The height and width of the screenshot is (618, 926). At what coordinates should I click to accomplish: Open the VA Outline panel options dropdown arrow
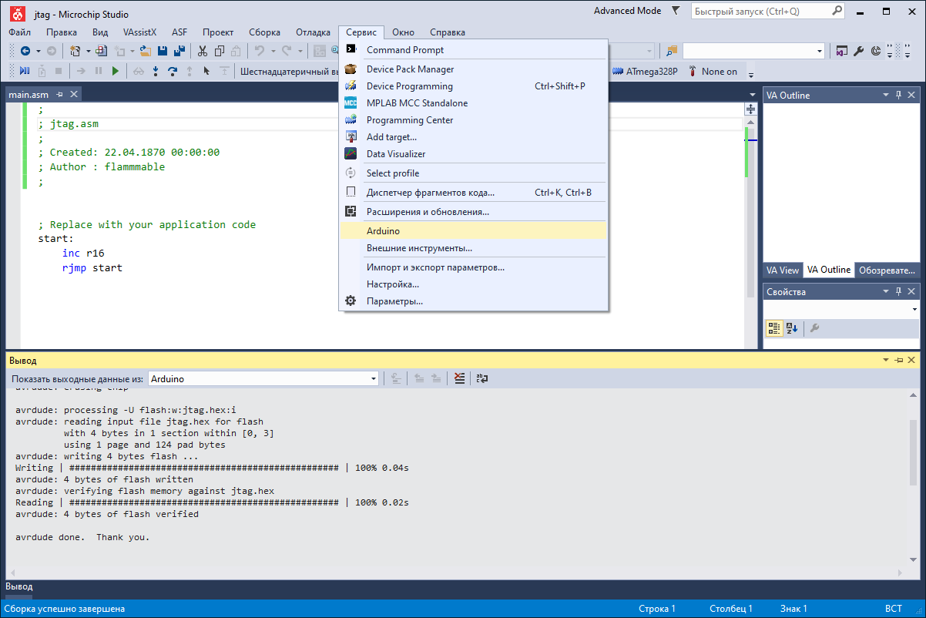point(886,95)
